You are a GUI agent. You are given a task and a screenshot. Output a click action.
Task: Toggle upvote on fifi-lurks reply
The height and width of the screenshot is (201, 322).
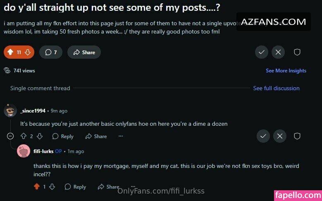37,187
